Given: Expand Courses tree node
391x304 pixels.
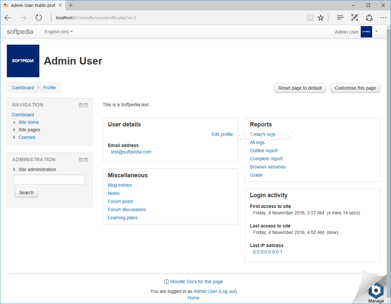Looking at the screenshot, I should click(x=14, y=137).
